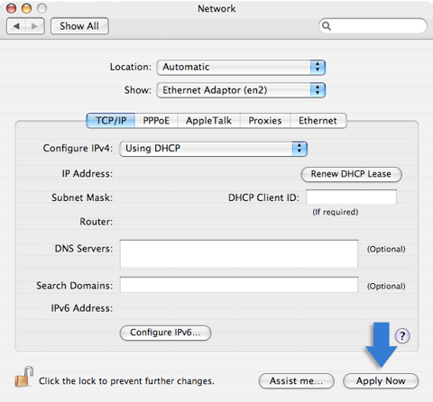Open the Proxies tab
Image resolution: width=433 pixels, height=402 pixels.
[x=265, y=121]
